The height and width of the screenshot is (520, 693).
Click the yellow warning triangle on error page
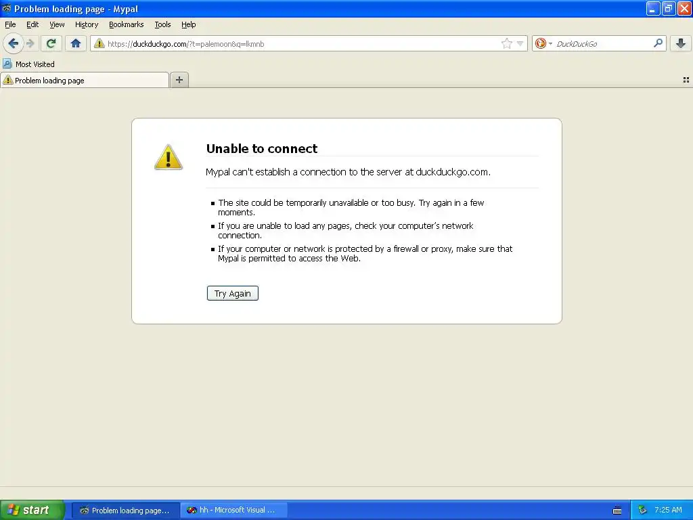click(x=169, y=157)
